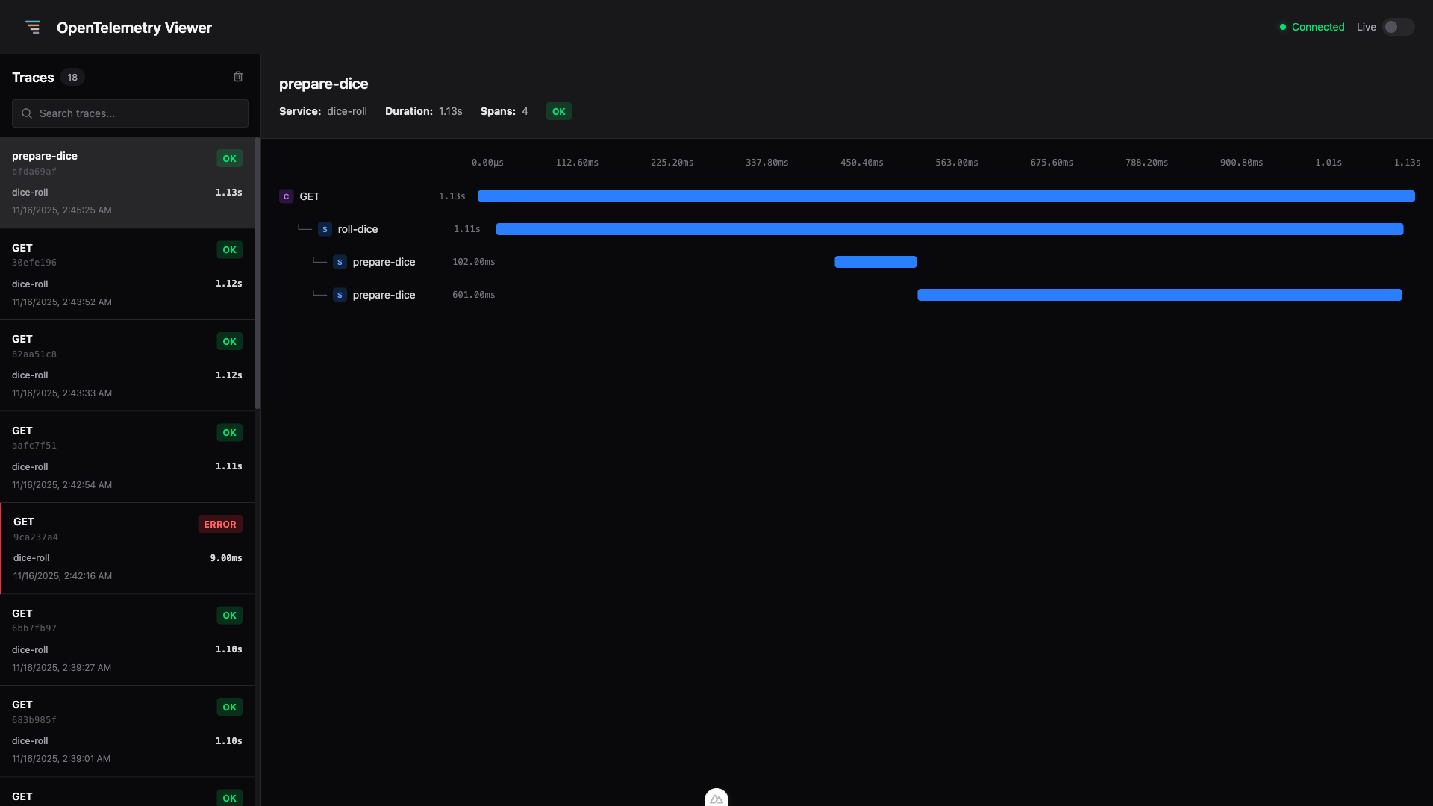Click the Traces count badge showing 18
The height and width of the screenshot is (806, 1433).
click(x=72, y=77)
